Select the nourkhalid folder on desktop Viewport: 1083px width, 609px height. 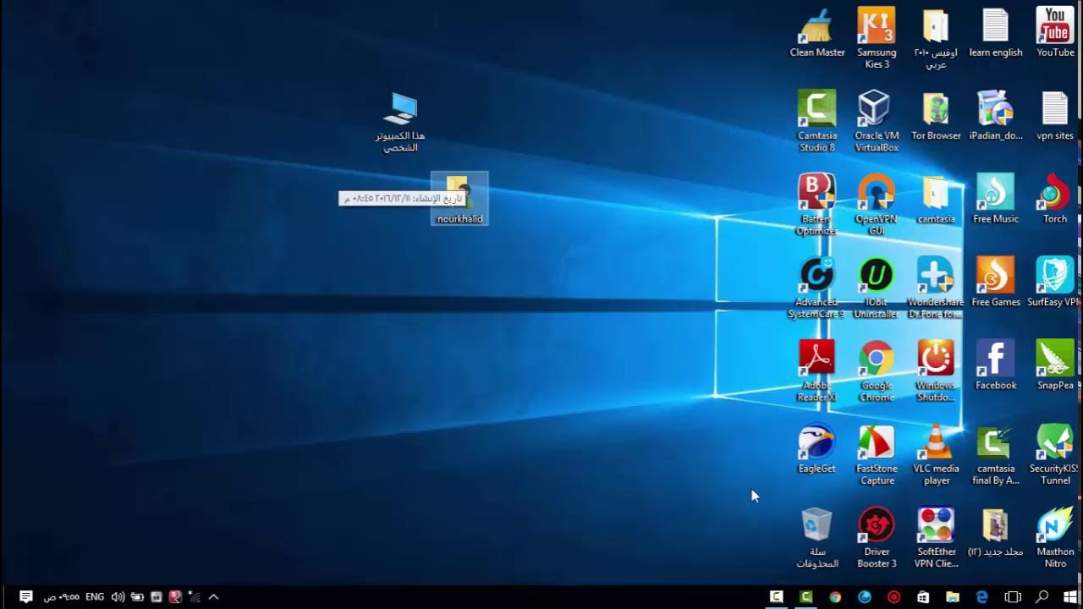pos(459,199)
